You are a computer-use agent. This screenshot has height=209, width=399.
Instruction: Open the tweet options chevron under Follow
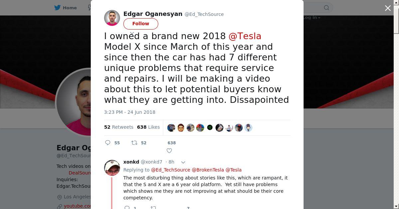[x=132, y=34]
